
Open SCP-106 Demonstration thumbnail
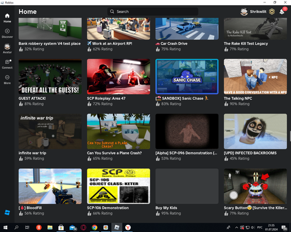pyautogui.click(x=119, y=186)
